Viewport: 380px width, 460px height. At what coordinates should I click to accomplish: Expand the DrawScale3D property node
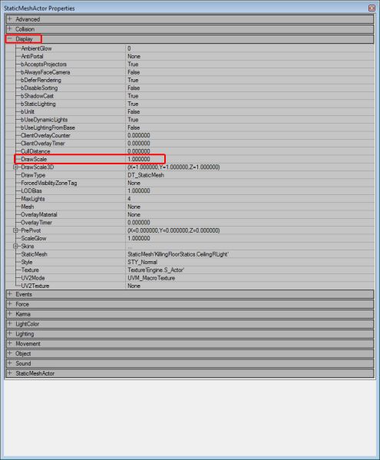coord(15,167)
